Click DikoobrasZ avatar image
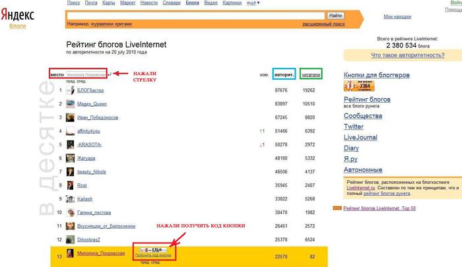 [x=70, y=239]
